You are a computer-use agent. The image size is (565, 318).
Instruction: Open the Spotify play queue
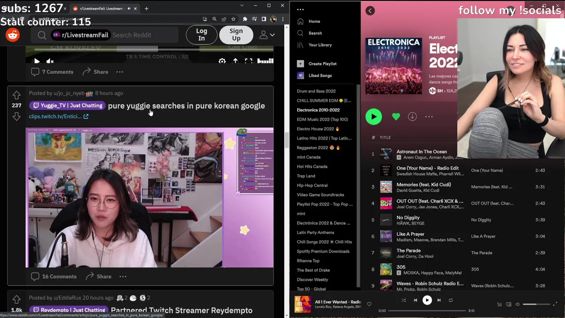pyautogui.click(x=500, y=304)
